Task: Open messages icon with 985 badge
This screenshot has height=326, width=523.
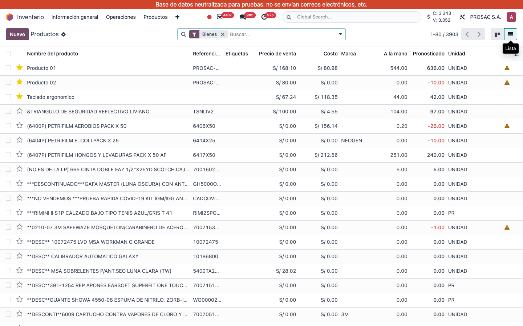Action: coord(243,17)
